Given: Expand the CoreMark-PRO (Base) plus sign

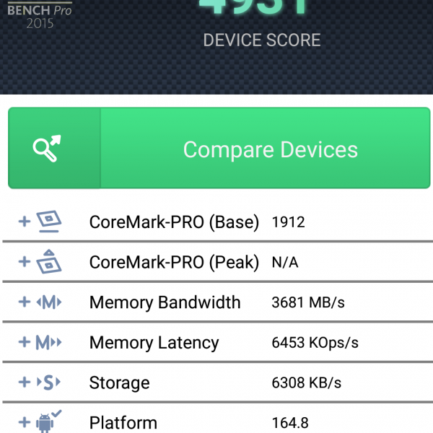Looking at the screenshot, I should pos(24,222).
